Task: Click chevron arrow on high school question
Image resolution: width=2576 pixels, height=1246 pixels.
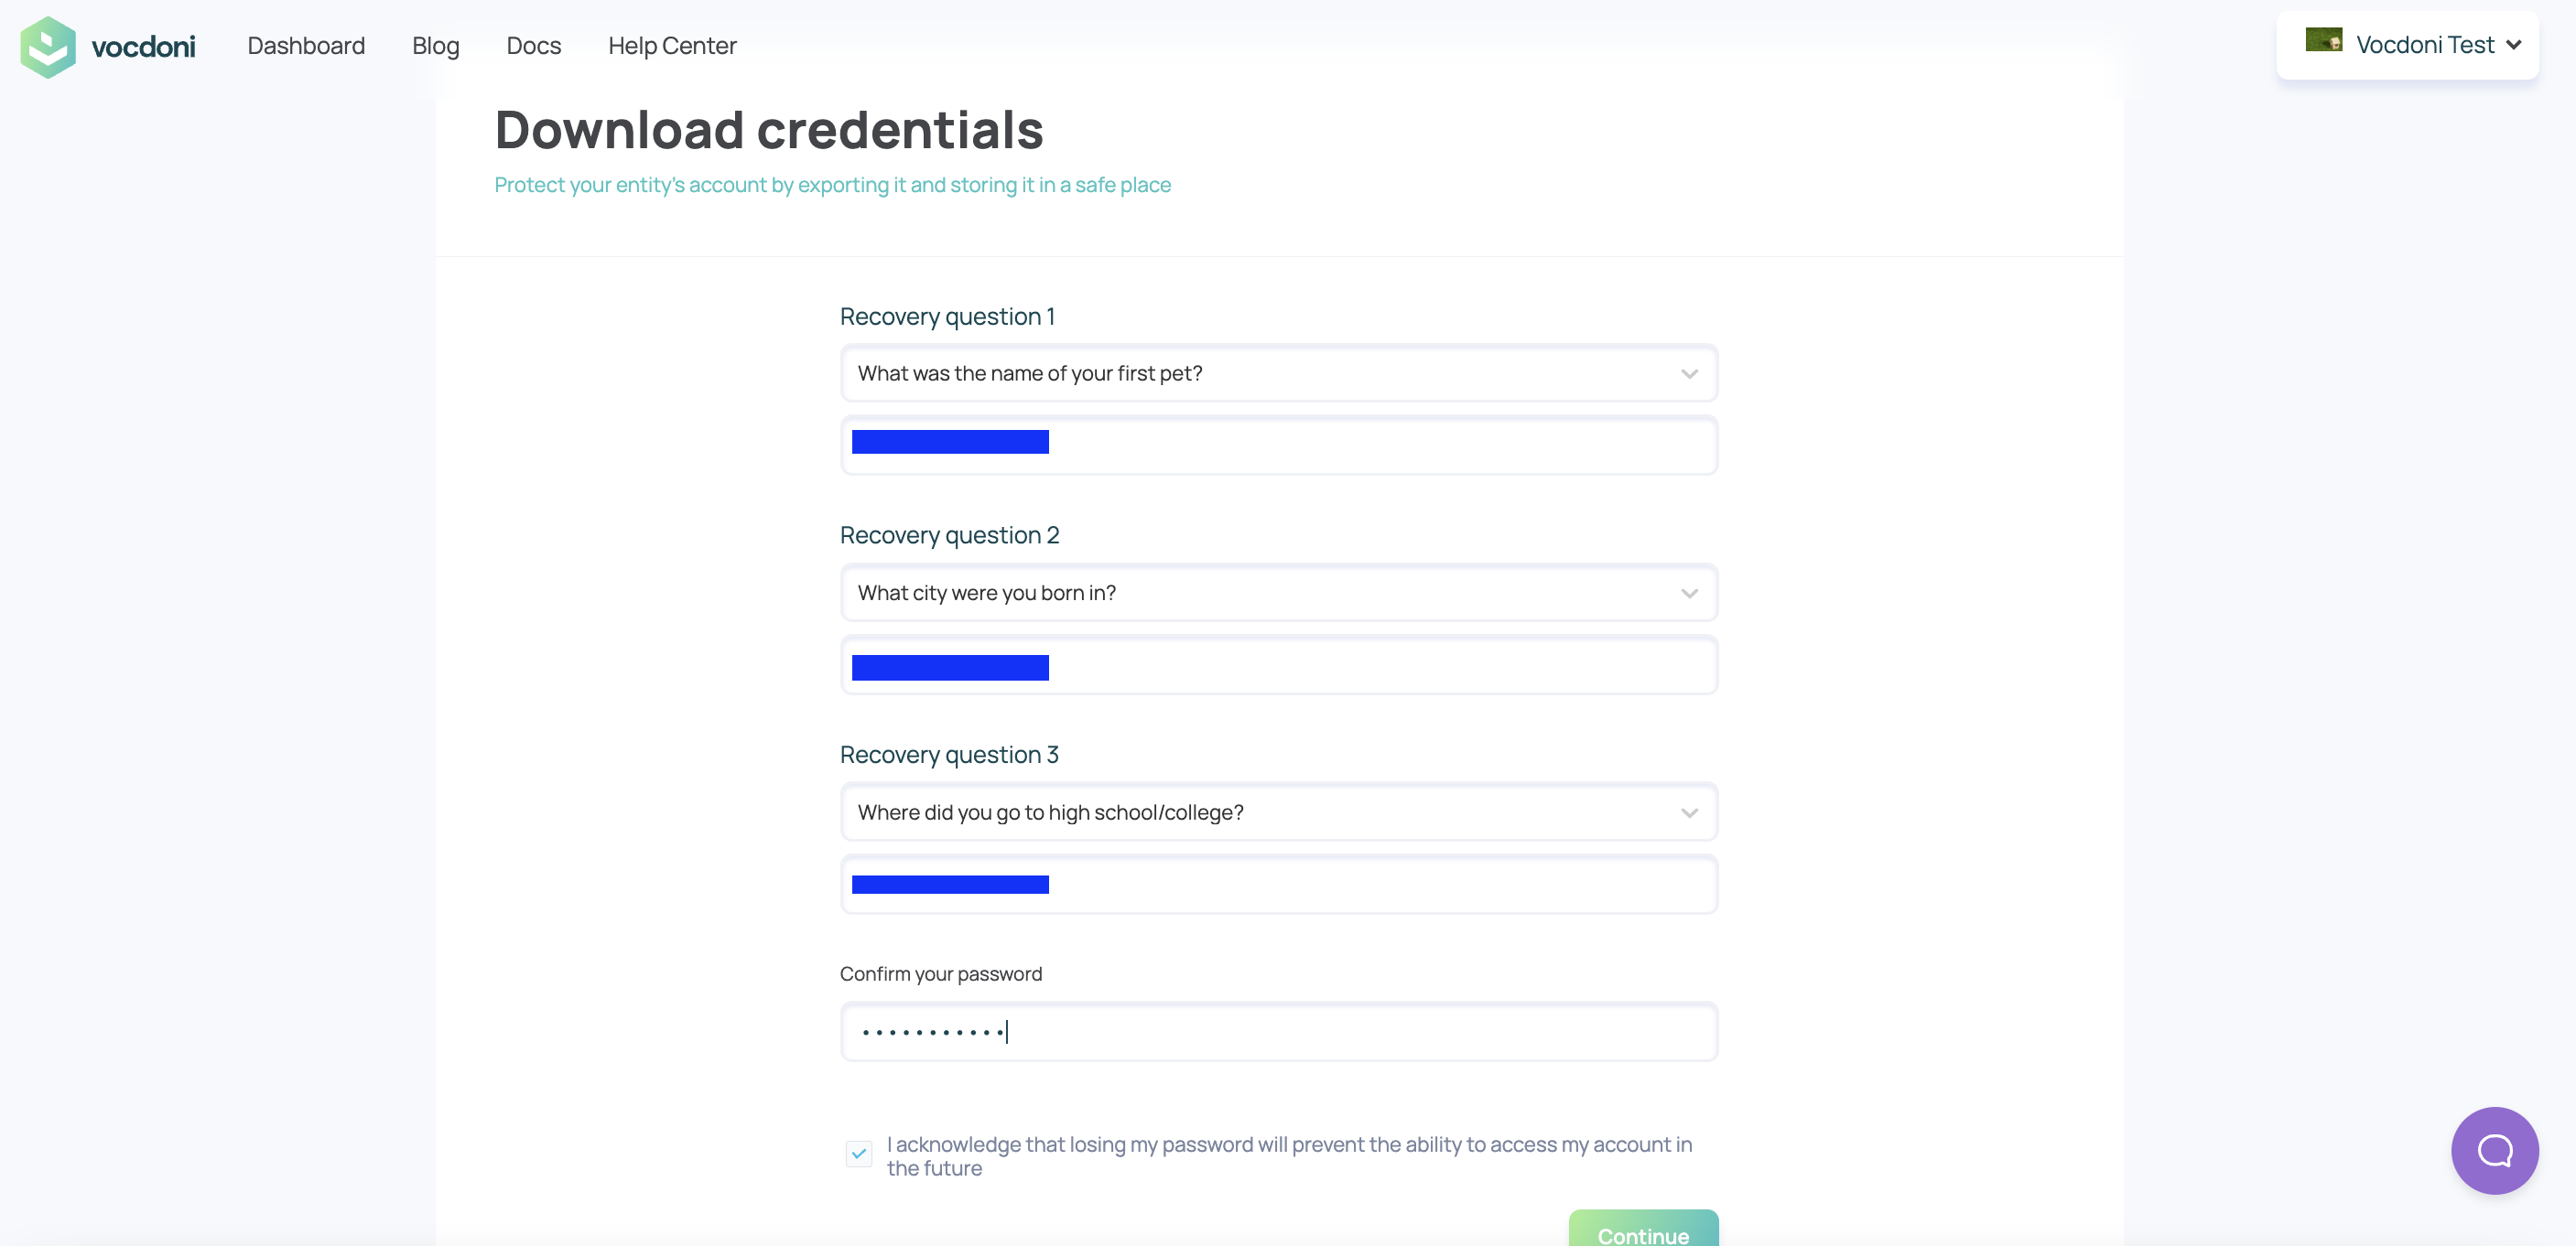Action: pos(1689,813)
